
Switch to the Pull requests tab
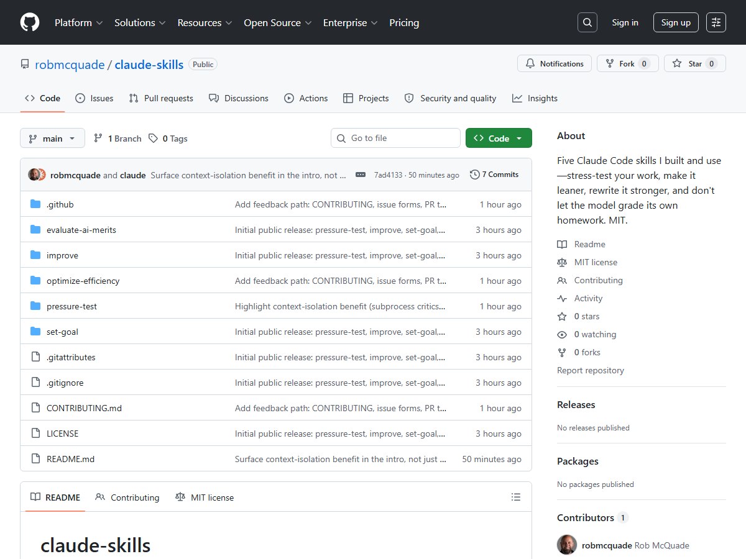pyautogui.click(x=161, y=98)
